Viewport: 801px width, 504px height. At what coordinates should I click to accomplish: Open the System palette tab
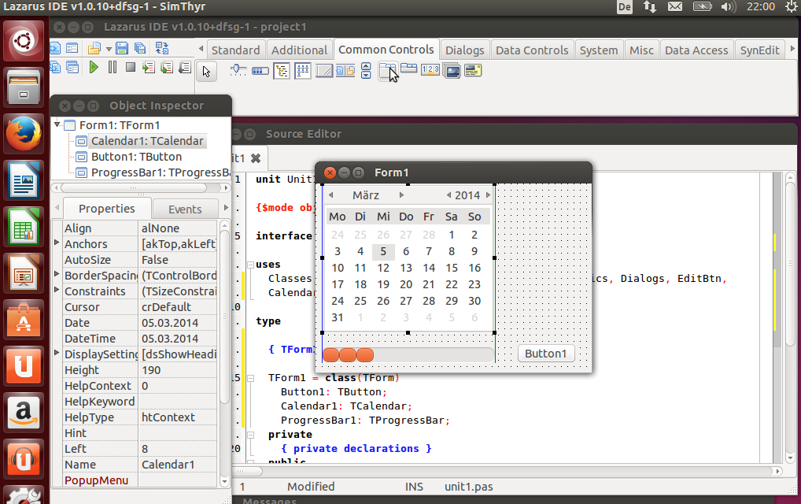[599, 50]
